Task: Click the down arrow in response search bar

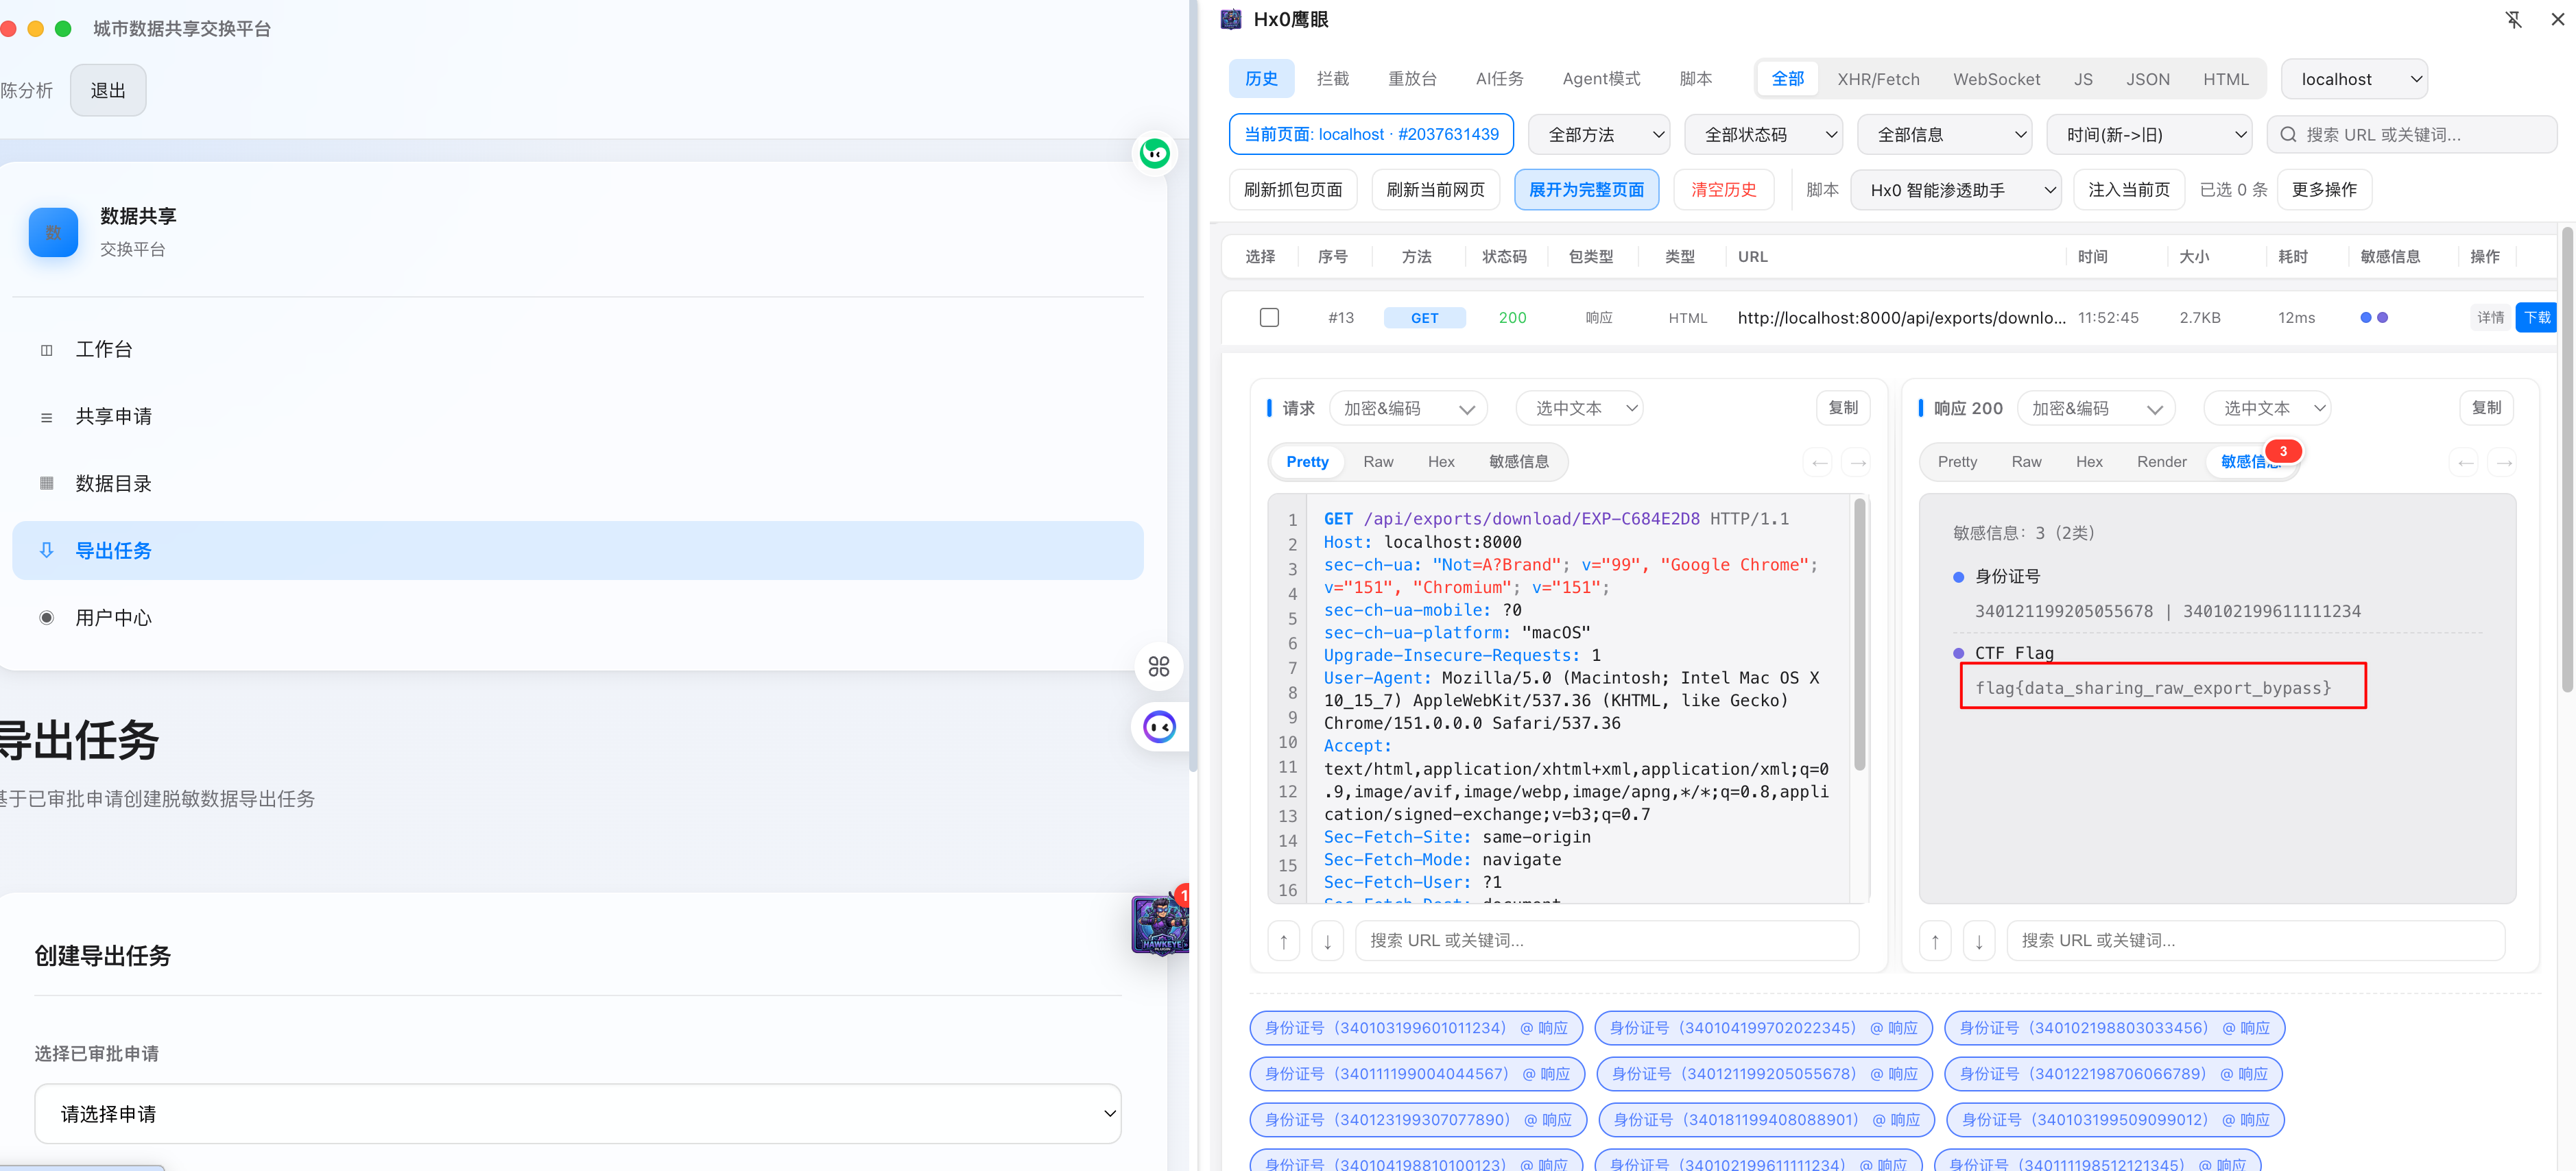Action: coord(1979,941)
